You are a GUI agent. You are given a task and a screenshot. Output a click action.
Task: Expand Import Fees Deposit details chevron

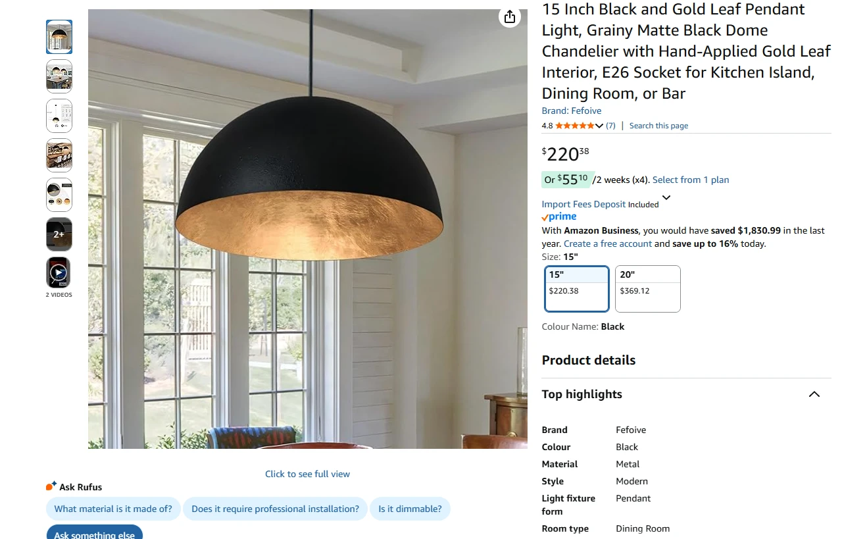(x=666, y=197)
